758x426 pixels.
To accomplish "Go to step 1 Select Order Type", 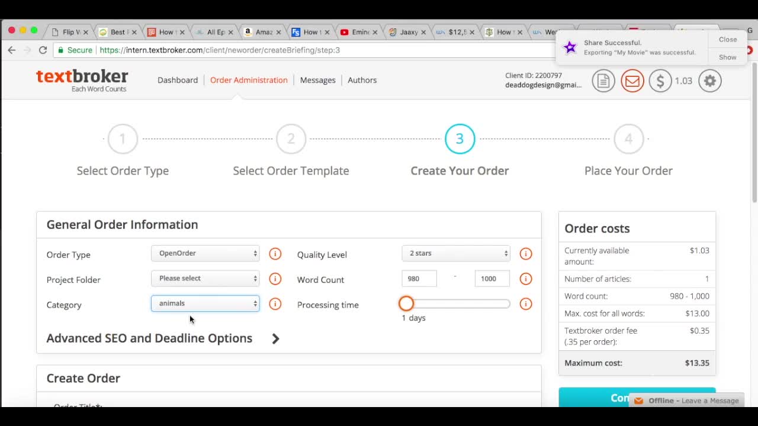I will tap(123, 139).
